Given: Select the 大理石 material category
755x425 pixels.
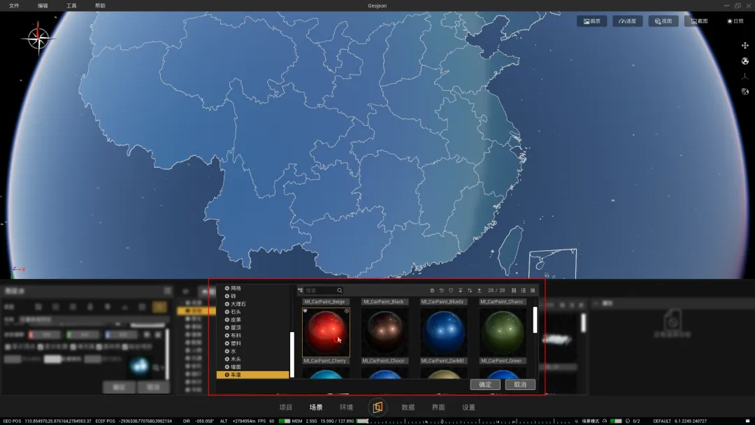Looking at the screenshot, I should (253, 303).
